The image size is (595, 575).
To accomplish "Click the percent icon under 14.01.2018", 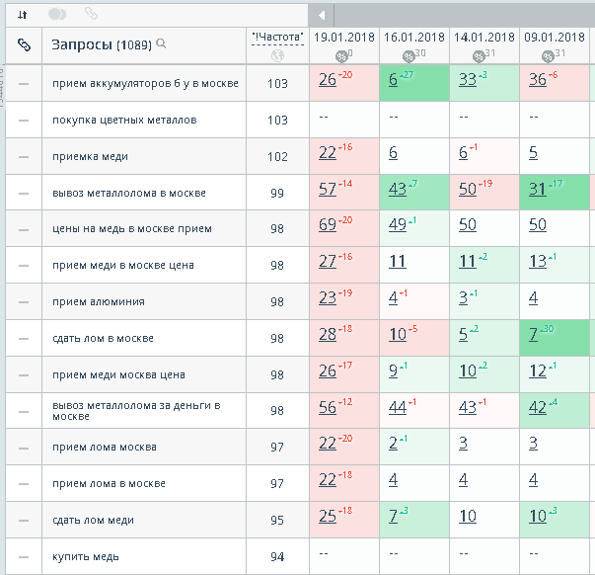I will pyautogui.click(x=479, y=56).
